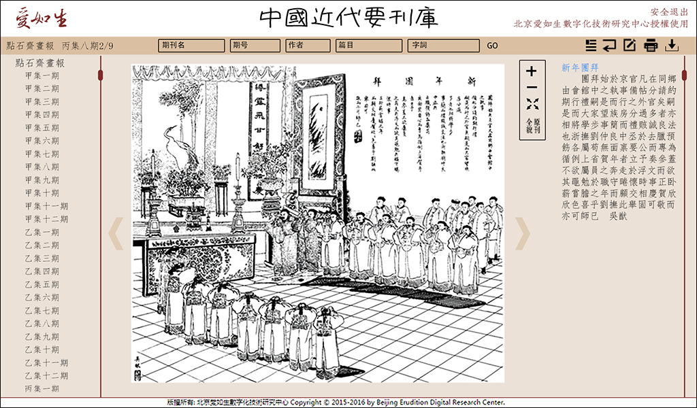The height and width of the screenshot is (408, 697).
Task: Open 甲集八期 in the issue list
Action: (x=42, y=167)
